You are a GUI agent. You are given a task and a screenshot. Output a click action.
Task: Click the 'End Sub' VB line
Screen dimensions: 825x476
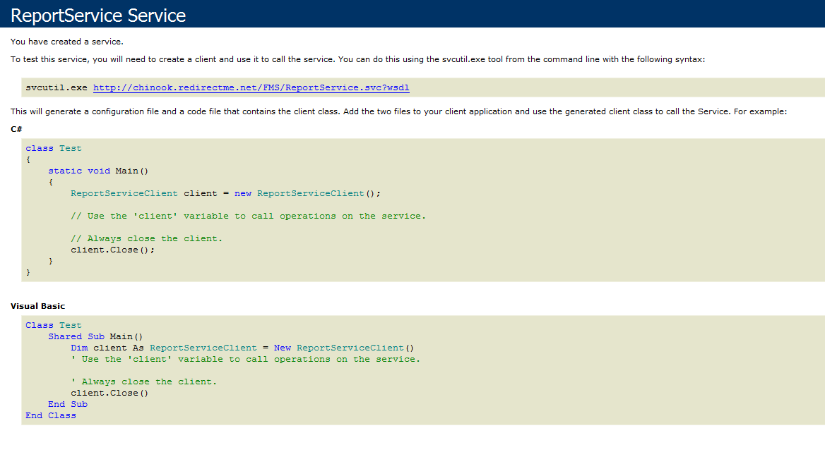[68, 405]
